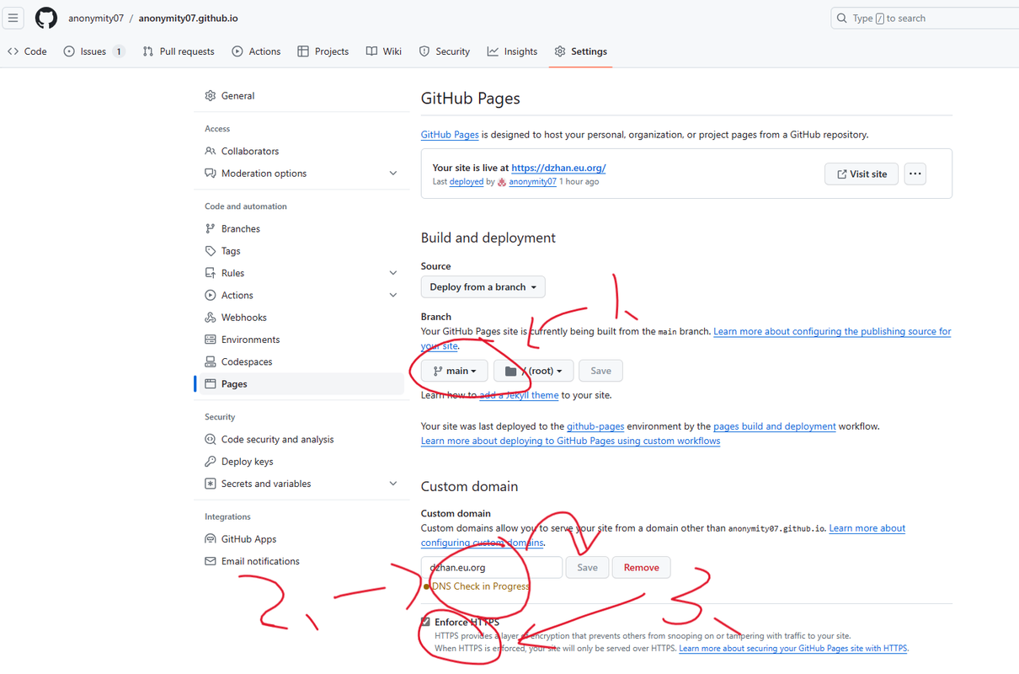Click the anonymity07.github.io repository breadcrumb
This screenshot has width=1019, height=674.
pos(188,18)
